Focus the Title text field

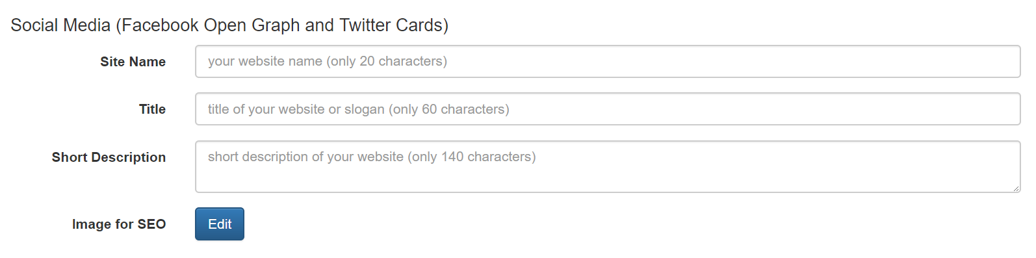click(608, 109)
